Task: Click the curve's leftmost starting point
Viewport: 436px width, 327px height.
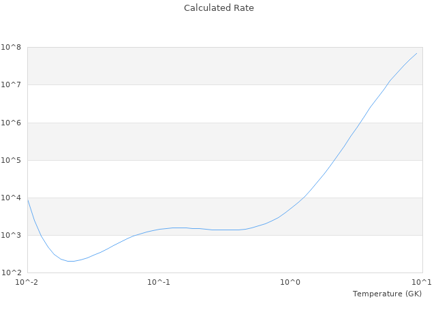Action: click(27, 198)
